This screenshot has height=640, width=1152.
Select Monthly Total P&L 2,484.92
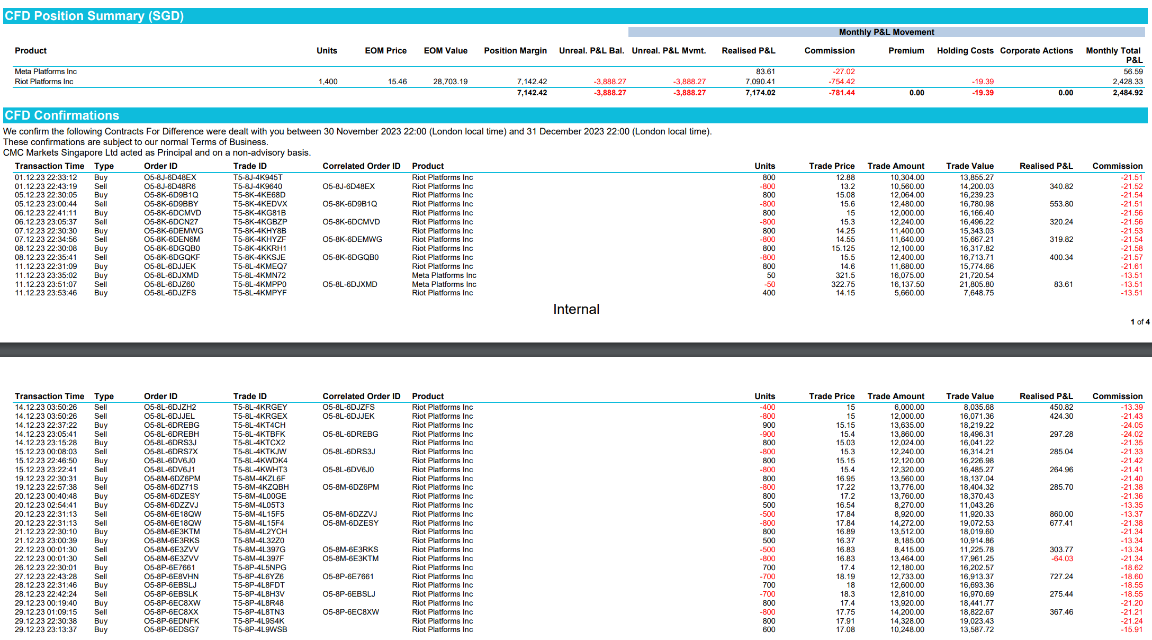(1128, 93)
